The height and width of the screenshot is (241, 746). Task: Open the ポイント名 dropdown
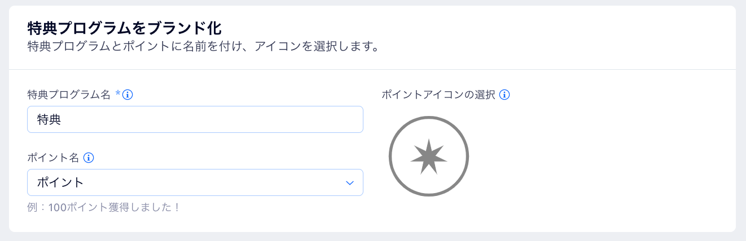[x=195, y=182]
